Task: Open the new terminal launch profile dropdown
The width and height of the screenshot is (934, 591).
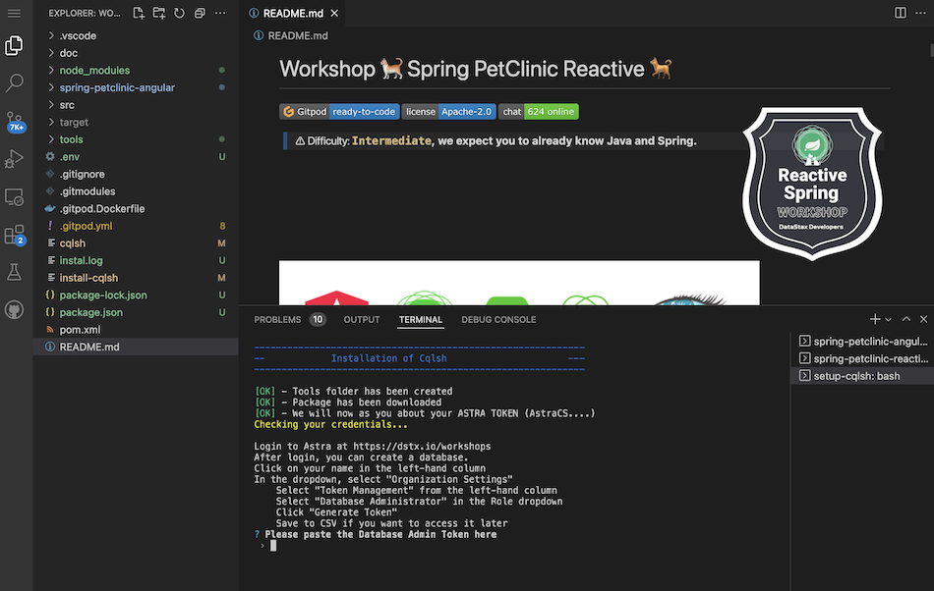Action: 889,320
